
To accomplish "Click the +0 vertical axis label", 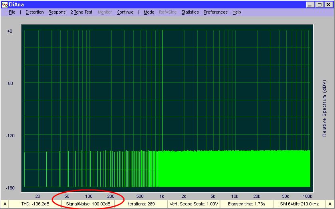I will [x=10, y=31].
